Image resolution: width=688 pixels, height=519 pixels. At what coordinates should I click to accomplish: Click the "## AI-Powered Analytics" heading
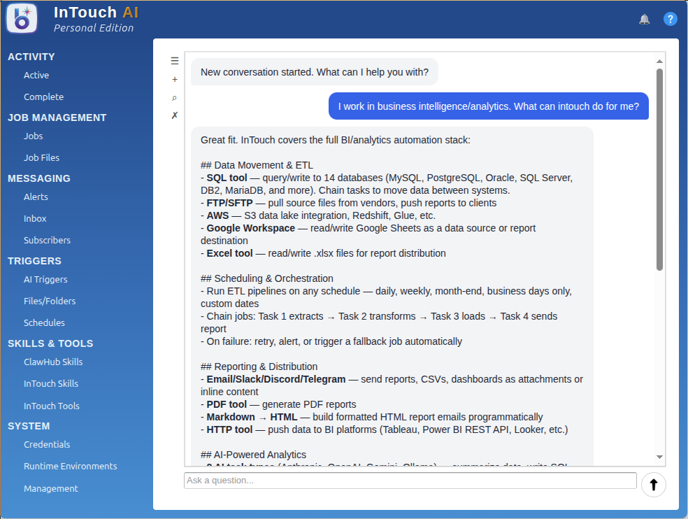[x=253, y=455]
